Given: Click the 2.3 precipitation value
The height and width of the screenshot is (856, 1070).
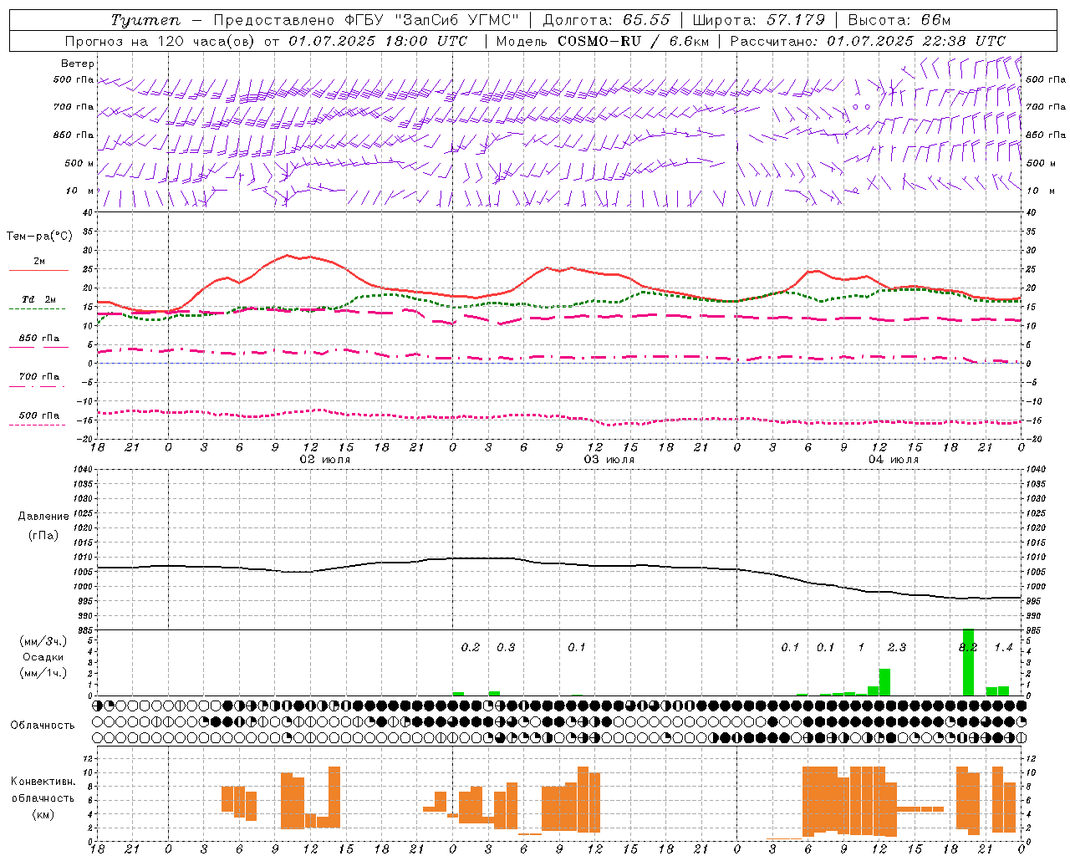Looking at the screenshot, I should point(897,648).
